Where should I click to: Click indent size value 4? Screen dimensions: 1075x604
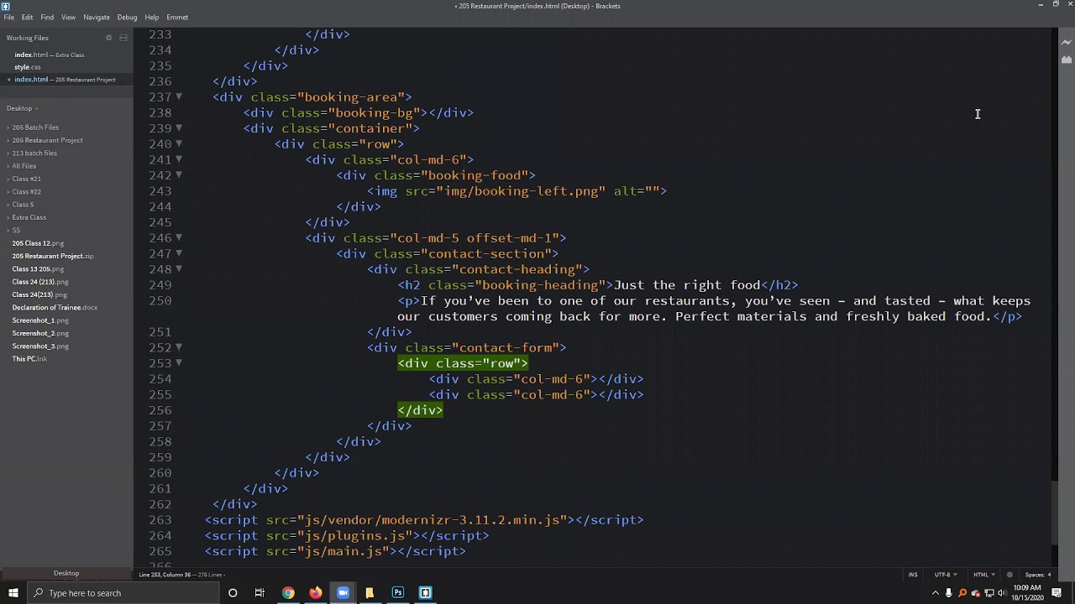click(x=1049, y=575)
